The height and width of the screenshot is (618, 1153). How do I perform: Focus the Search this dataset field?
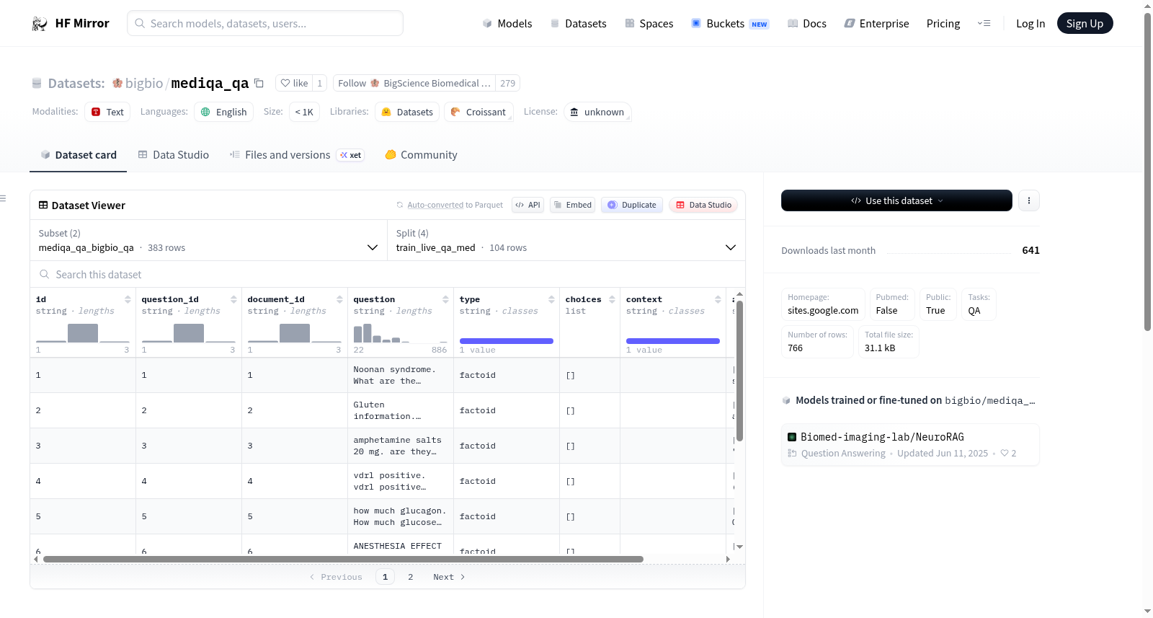pos(388,275)
